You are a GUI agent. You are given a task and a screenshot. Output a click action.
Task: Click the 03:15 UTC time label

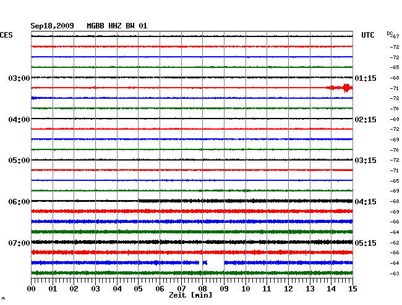click(366, 161)
